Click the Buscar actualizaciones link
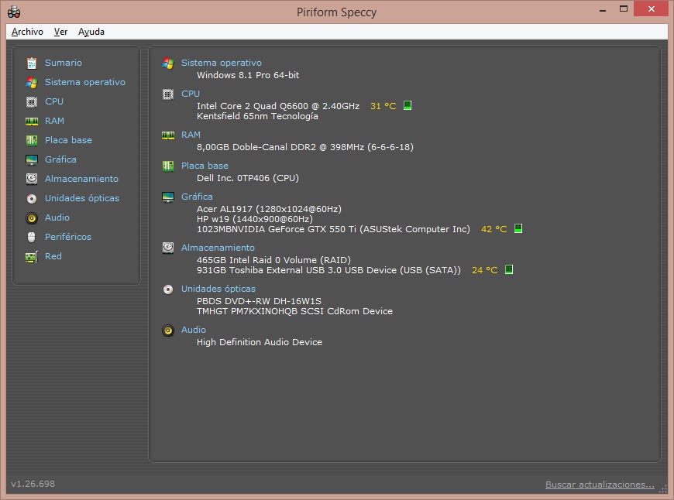 click(600, 485)
